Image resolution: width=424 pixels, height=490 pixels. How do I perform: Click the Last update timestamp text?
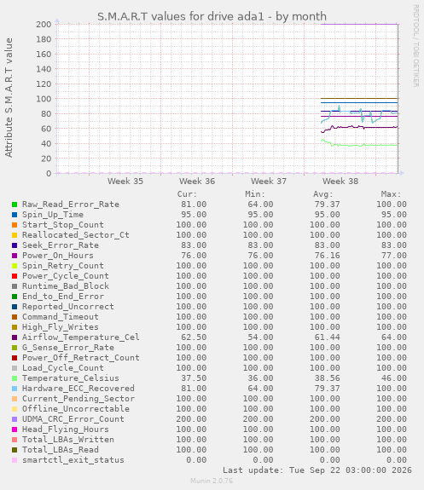tap(317, 470)
